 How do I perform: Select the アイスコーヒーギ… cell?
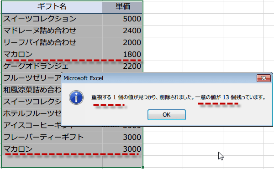pyautogui.click(x=32, y=125)
